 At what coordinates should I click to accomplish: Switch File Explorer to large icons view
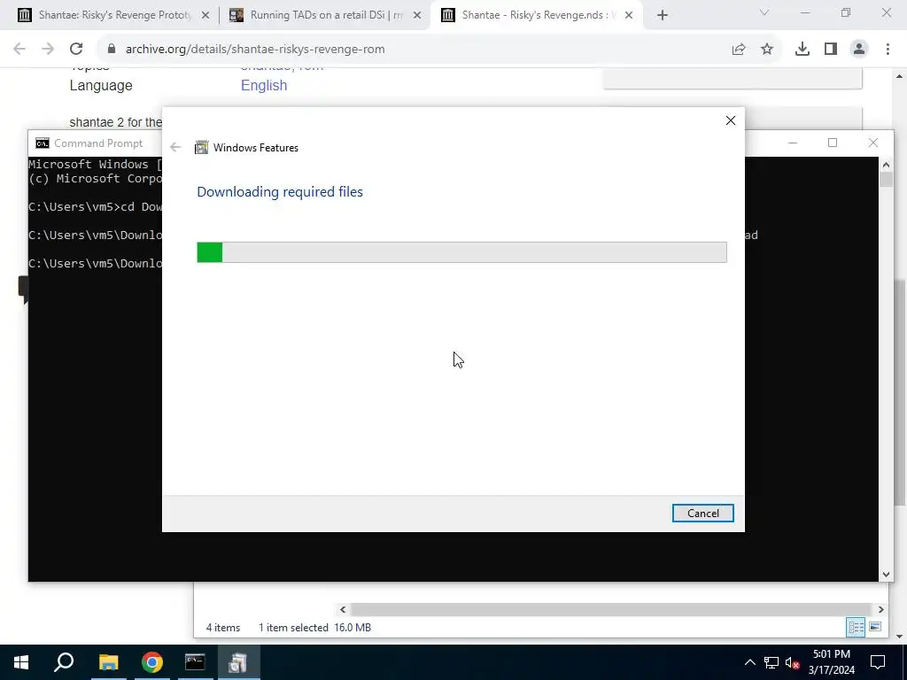coord(875,628)
